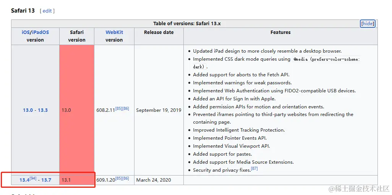The height and width of the screenshot is (195, 392).
Task: Collapse the table using the hide link
Action: (368, 24)
